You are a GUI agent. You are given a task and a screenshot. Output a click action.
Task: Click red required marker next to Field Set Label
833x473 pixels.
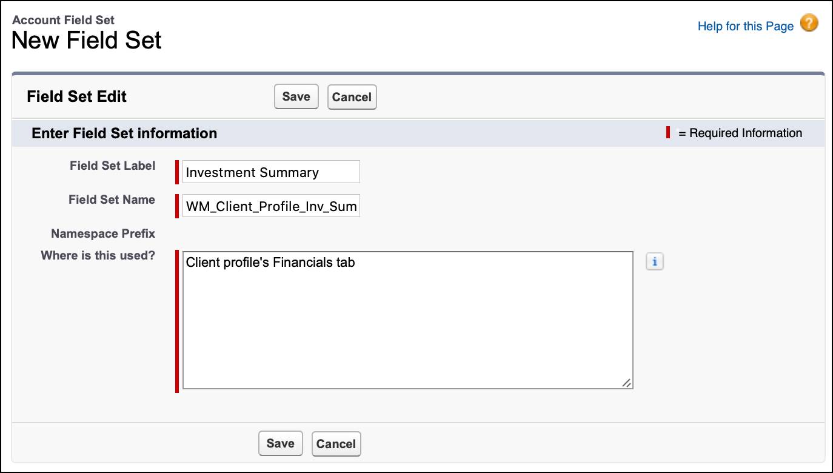(176, 172)
